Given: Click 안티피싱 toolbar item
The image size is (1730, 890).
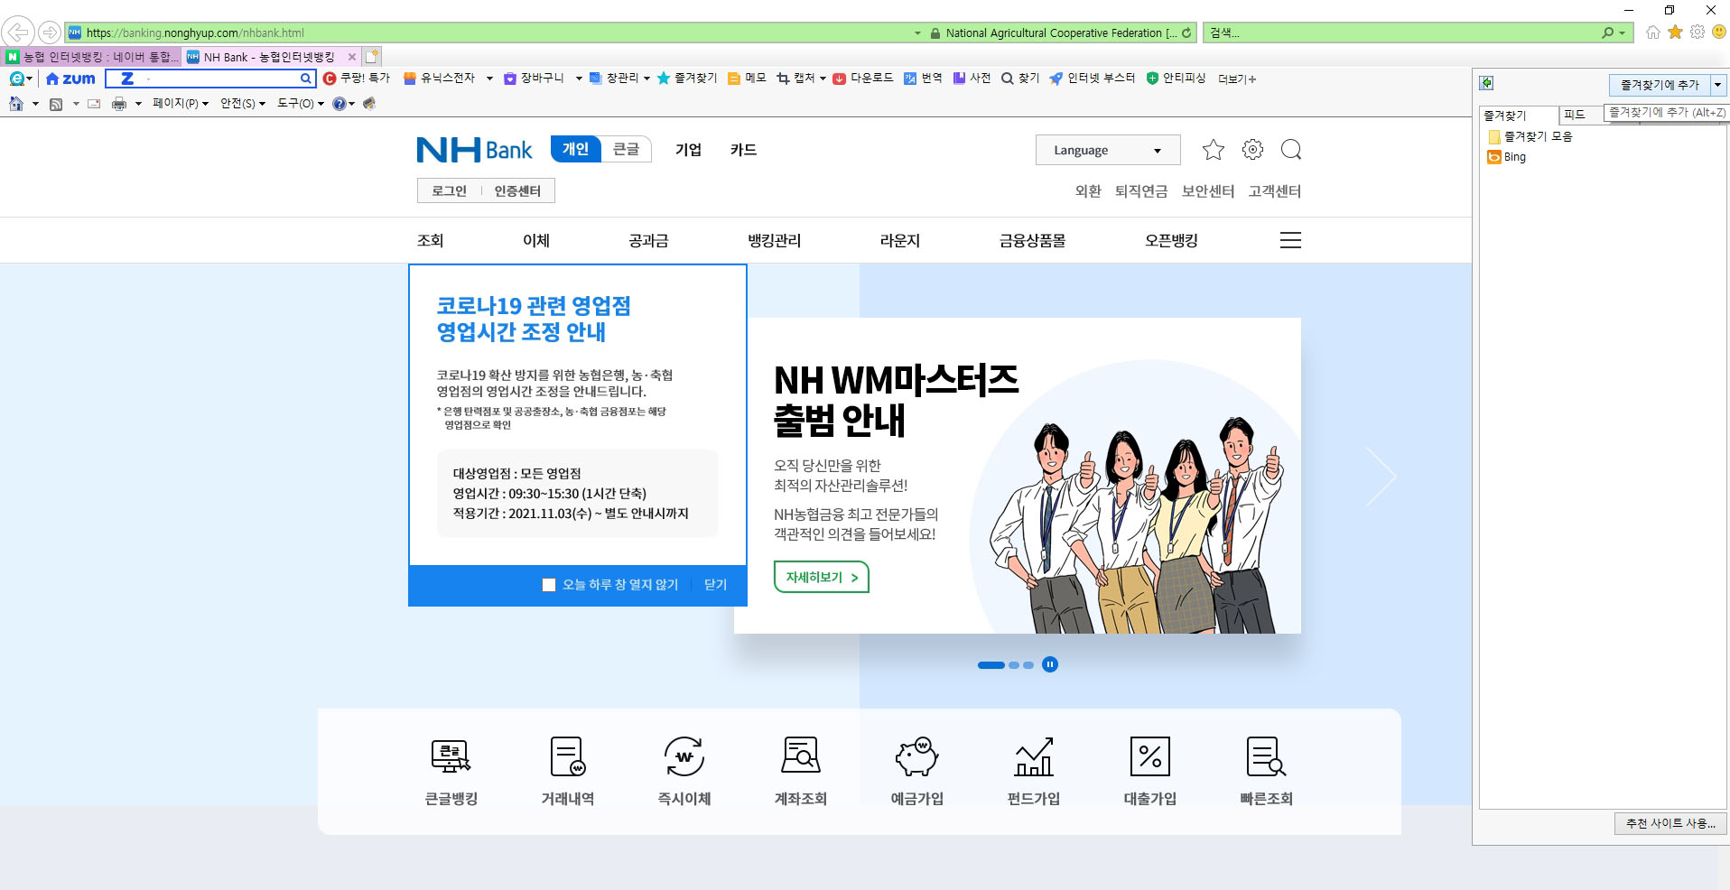Looking at the screenshot, I should click(x=1176, y=79).
